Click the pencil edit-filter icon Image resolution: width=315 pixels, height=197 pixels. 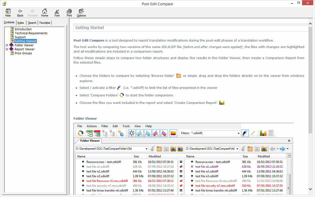253,133
